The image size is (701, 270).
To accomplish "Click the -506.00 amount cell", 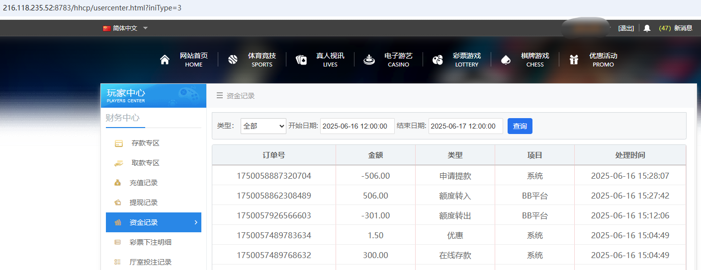I will [376, 176].
